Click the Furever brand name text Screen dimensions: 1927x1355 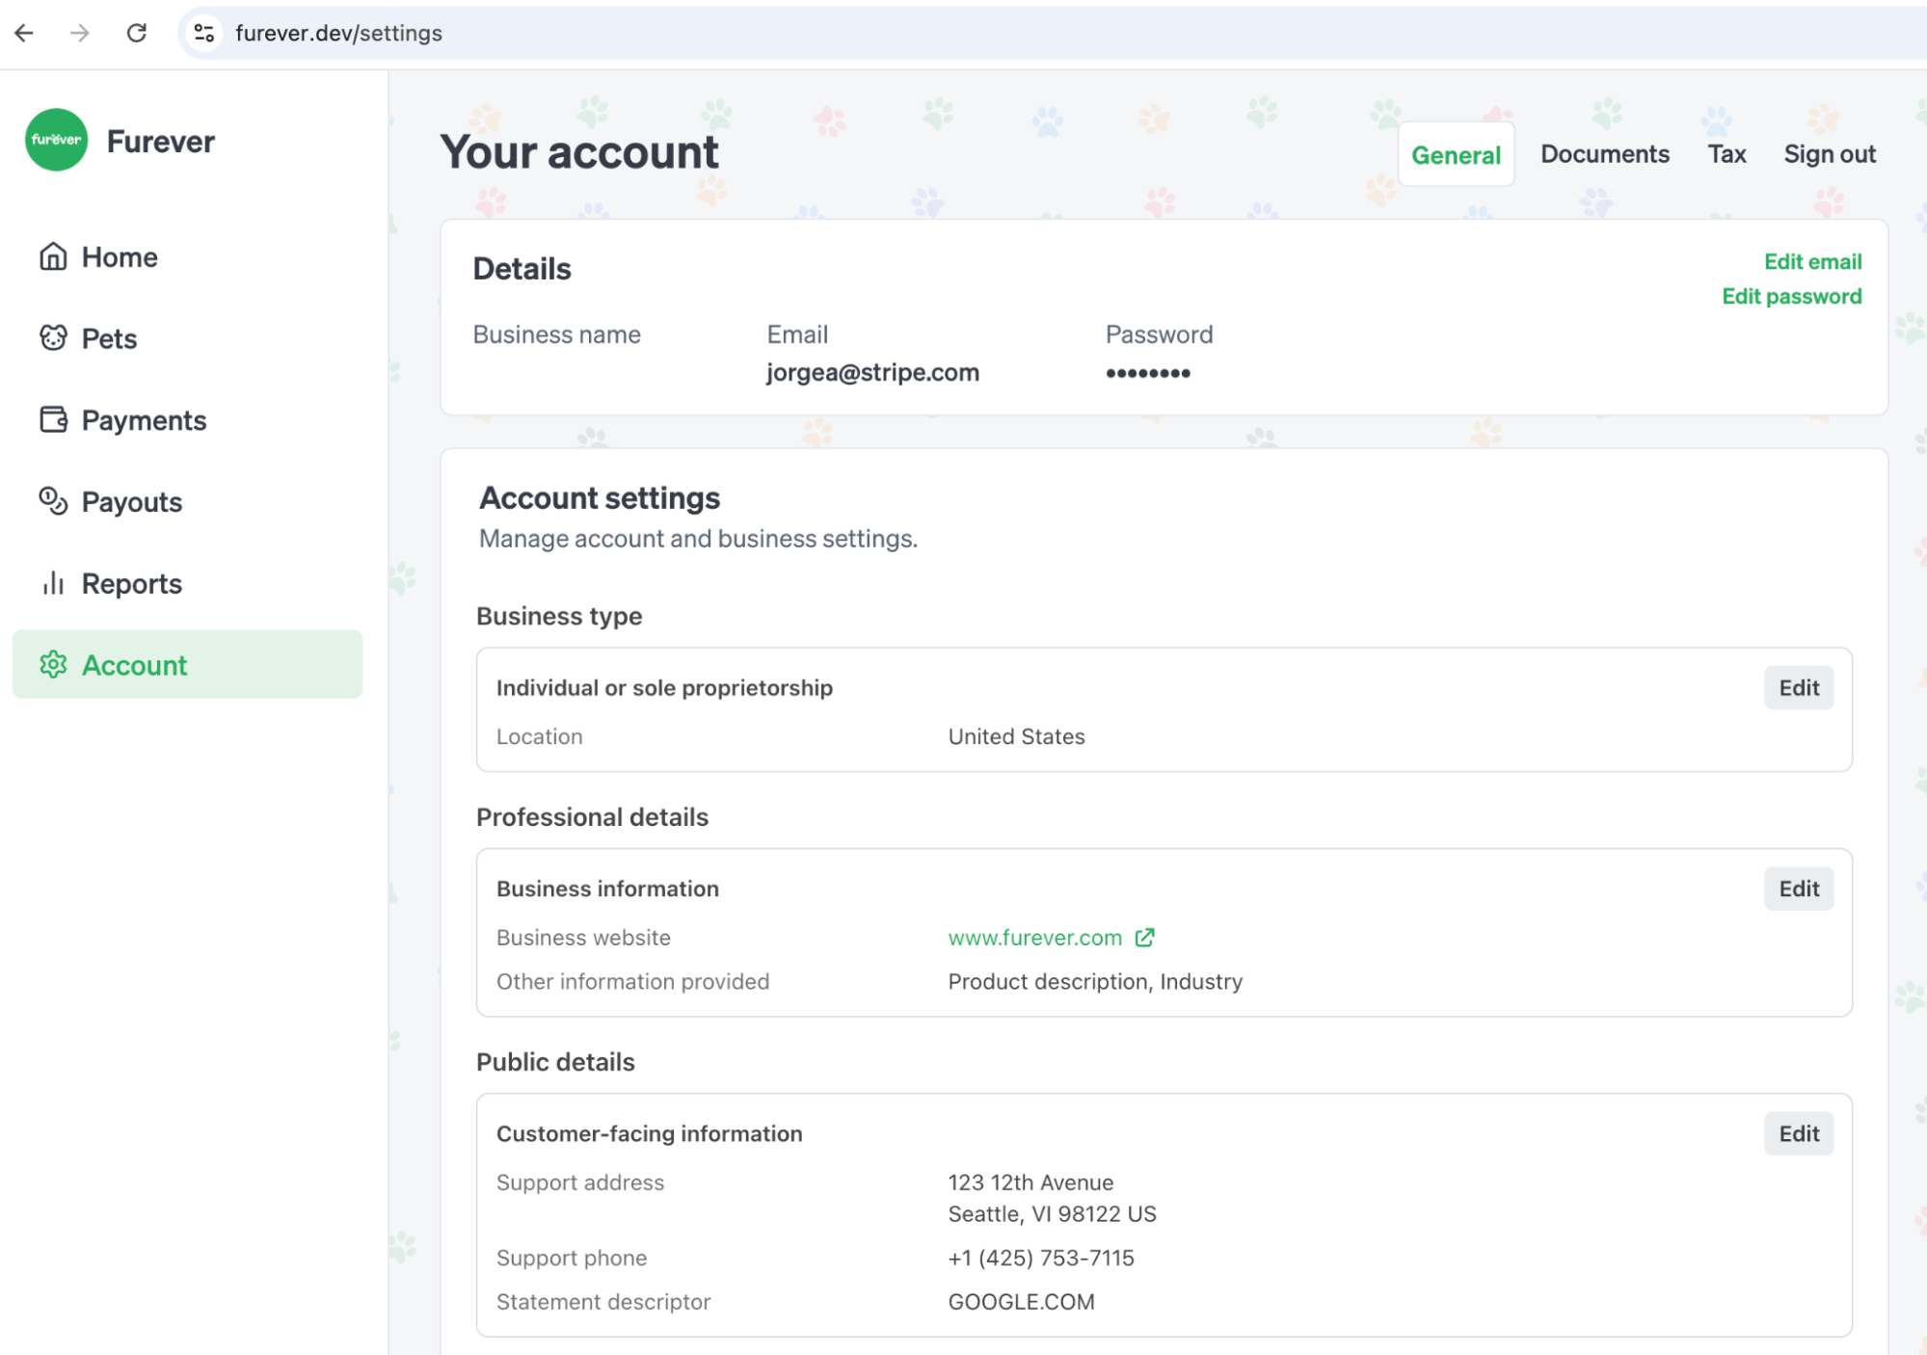tap(160, 142)
